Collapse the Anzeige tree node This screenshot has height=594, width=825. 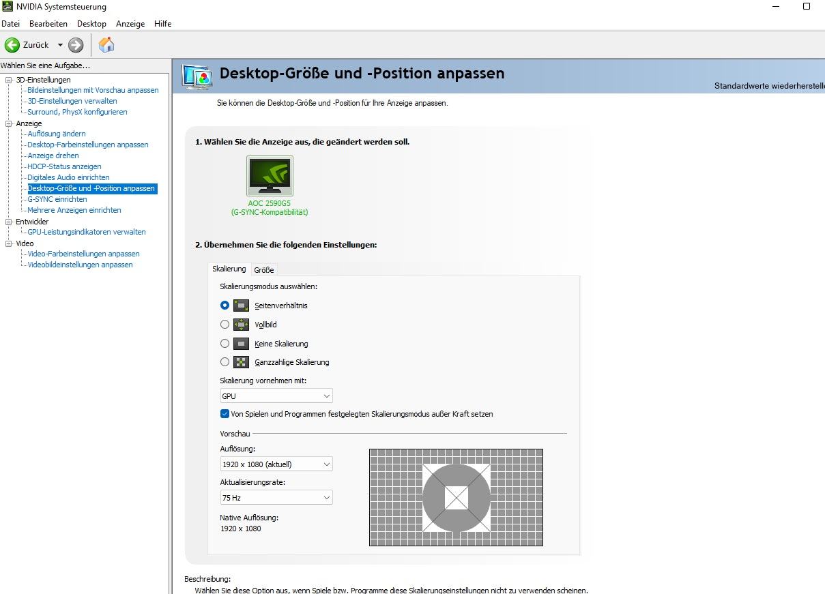9,123
